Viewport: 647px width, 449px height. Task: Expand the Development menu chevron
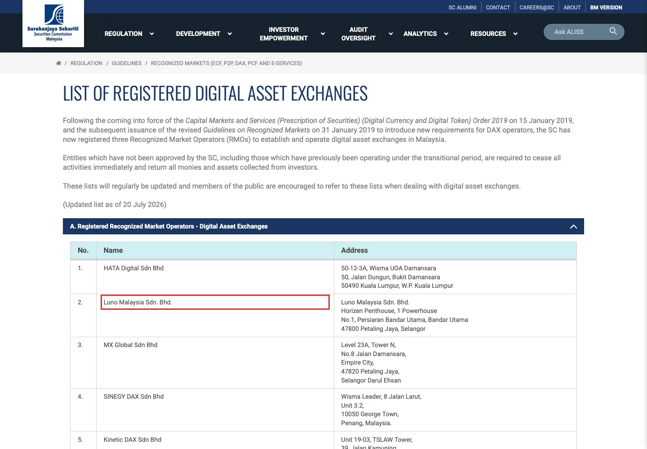click(x=230, y=34)
